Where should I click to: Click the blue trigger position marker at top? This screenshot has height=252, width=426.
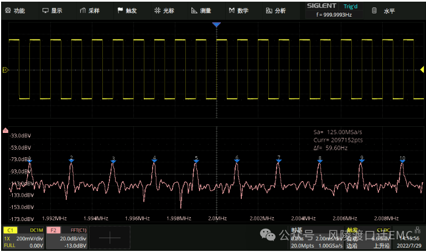tap(216, 25)
